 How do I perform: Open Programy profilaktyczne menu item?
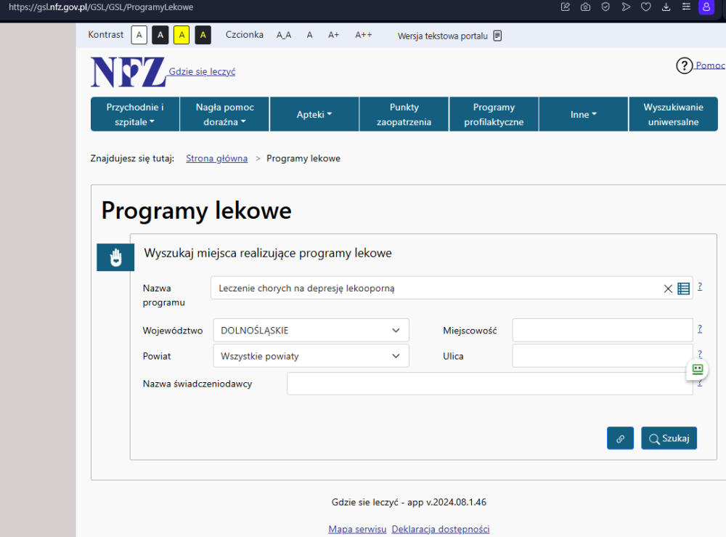tap(494, 115)
